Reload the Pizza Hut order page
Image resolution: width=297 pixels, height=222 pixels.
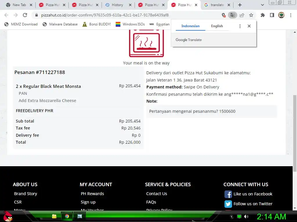click(x=25, y=15)
